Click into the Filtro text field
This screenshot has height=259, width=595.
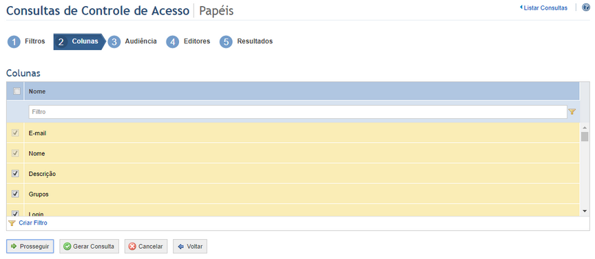coord(298,112)
